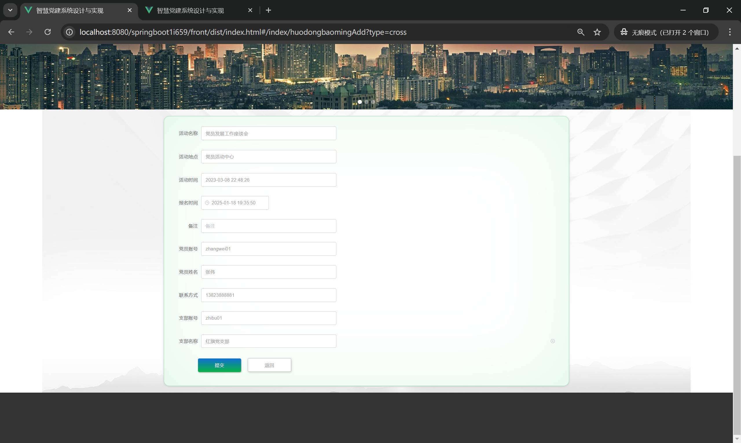The height and width of the screenshot is (443, 741).
Task: Click the 联系方式 phone number field
Action: [269, 295]
